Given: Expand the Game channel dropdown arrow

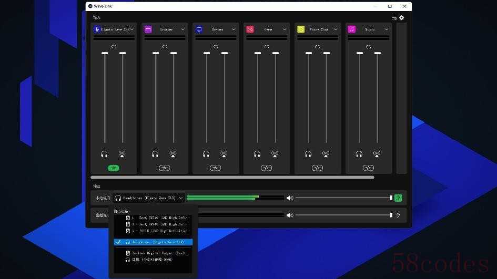Looking at the screenshot, I should coord(285,29).
